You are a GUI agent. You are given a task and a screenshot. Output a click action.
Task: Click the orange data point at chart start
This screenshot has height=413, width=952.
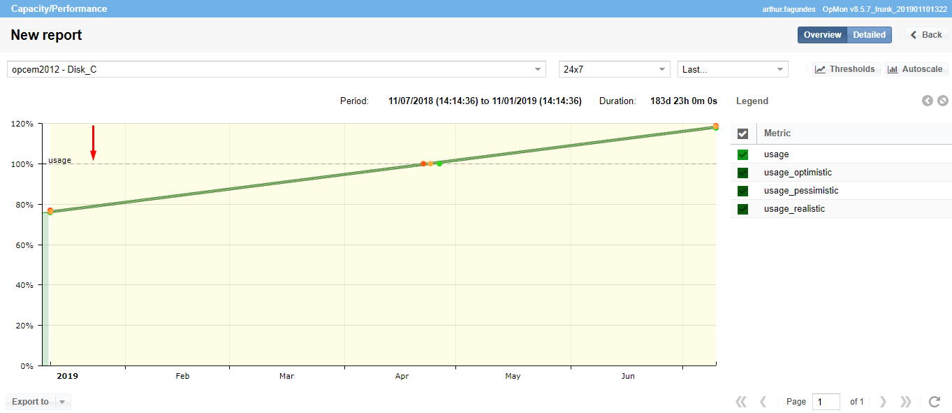click(50, 210)
